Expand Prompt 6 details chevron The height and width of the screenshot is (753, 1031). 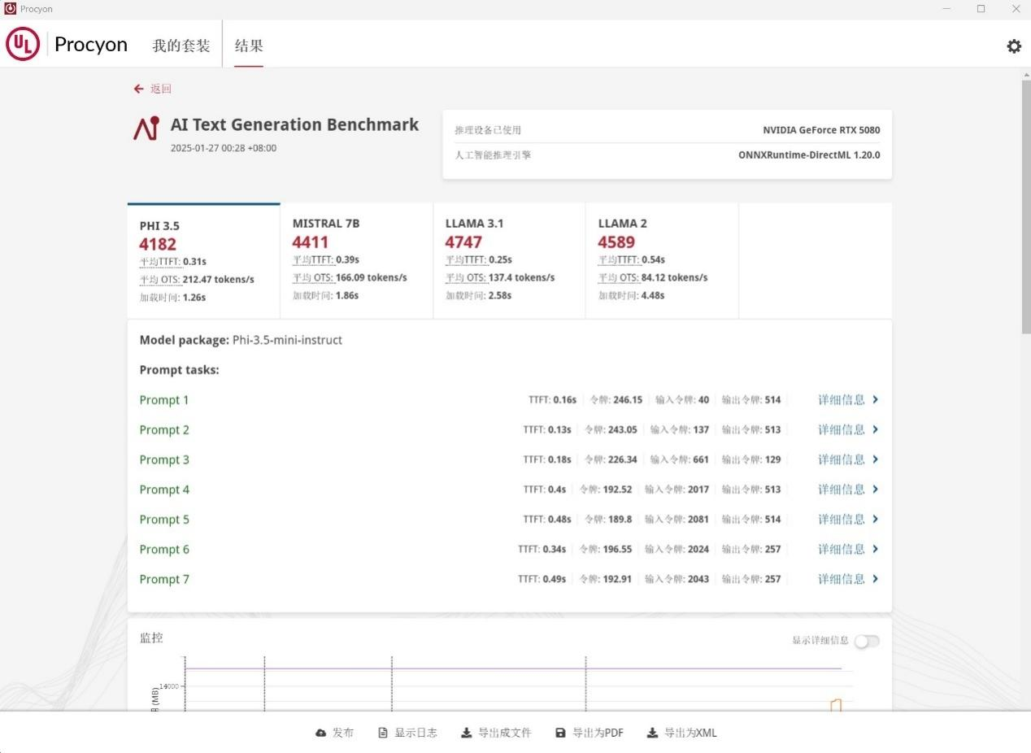(x=875, y=549)
